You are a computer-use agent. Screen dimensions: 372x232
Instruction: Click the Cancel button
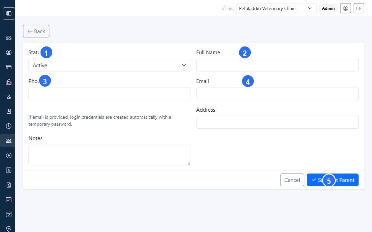point(292,180)
